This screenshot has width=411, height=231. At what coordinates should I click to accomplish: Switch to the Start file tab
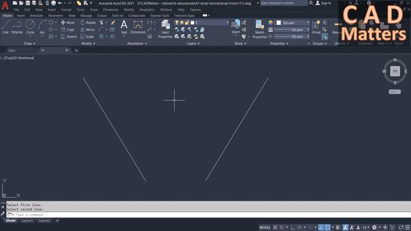click(12, 50)
